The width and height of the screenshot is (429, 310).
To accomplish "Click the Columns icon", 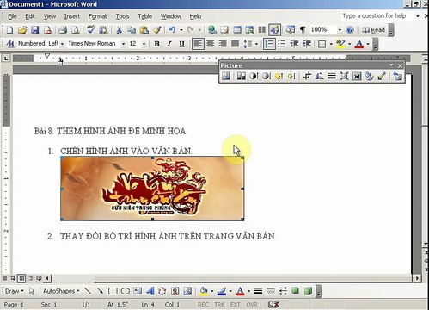I will [262, 30].
